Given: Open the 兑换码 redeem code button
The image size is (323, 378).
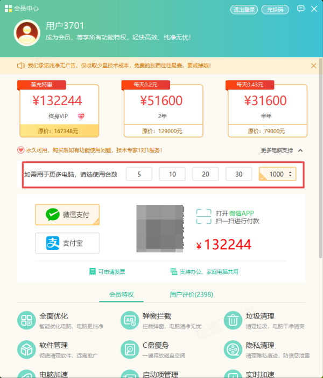Looking at the screenshot, I should tap(275, 10).
